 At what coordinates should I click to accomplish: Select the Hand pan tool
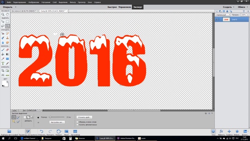(7, 14)
